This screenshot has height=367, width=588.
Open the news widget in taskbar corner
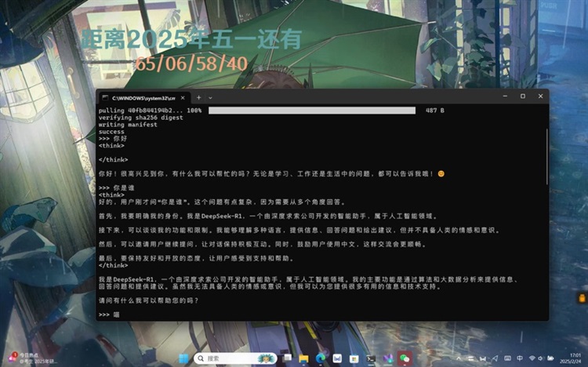click(x=24, y=358)
